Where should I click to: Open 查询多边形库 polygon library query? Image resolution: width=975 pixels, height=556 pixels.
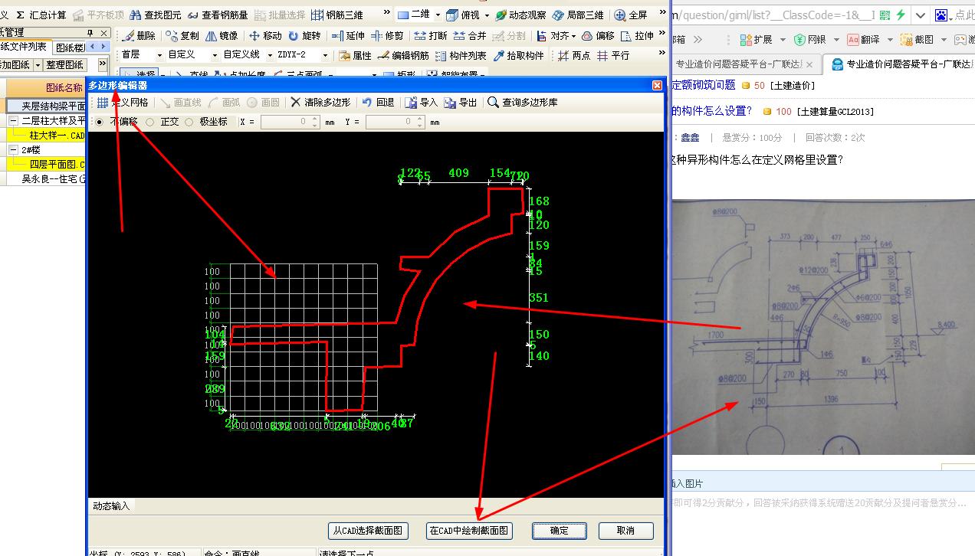point(523,102)
